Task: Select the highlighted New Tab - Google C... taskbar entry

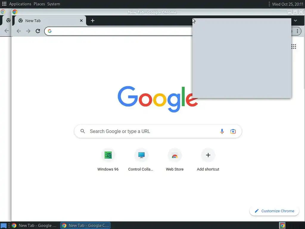Action: click(x=85, y=225)
